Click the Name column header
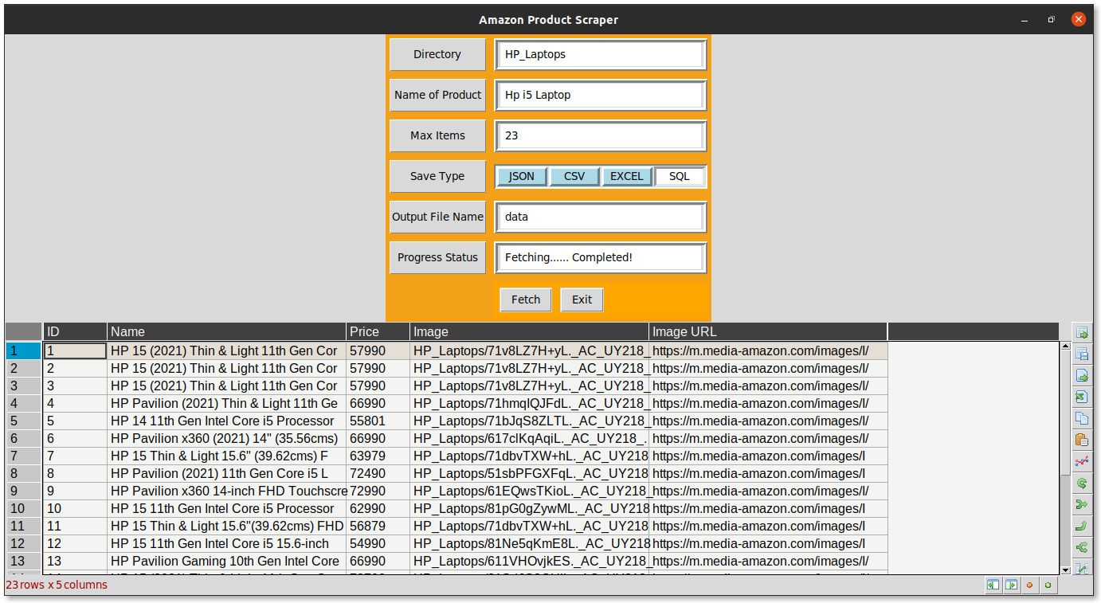Viewport: 1101px width, 603px height. click(x=226, y=331)
